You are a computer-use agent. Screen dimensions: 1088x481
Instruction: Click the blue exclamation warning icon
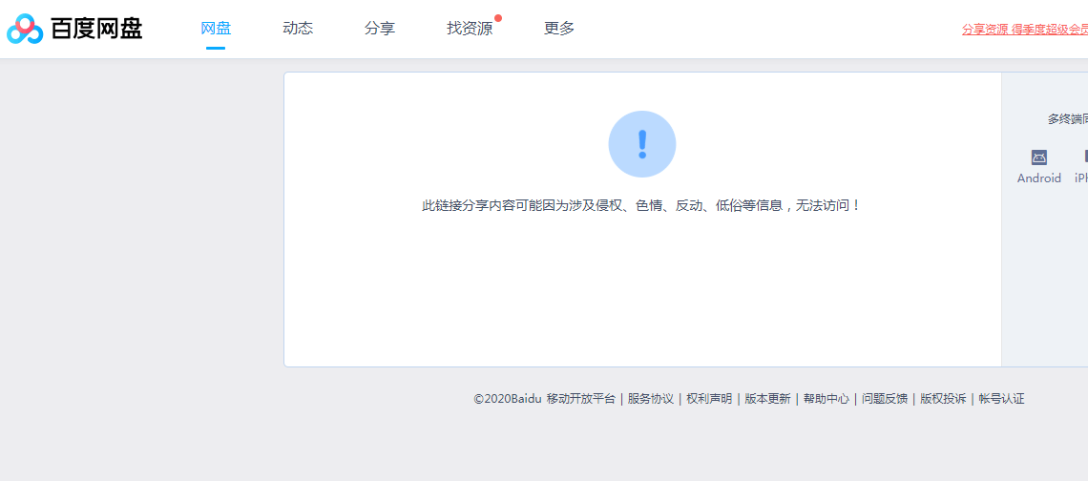[x=641, y=144]
